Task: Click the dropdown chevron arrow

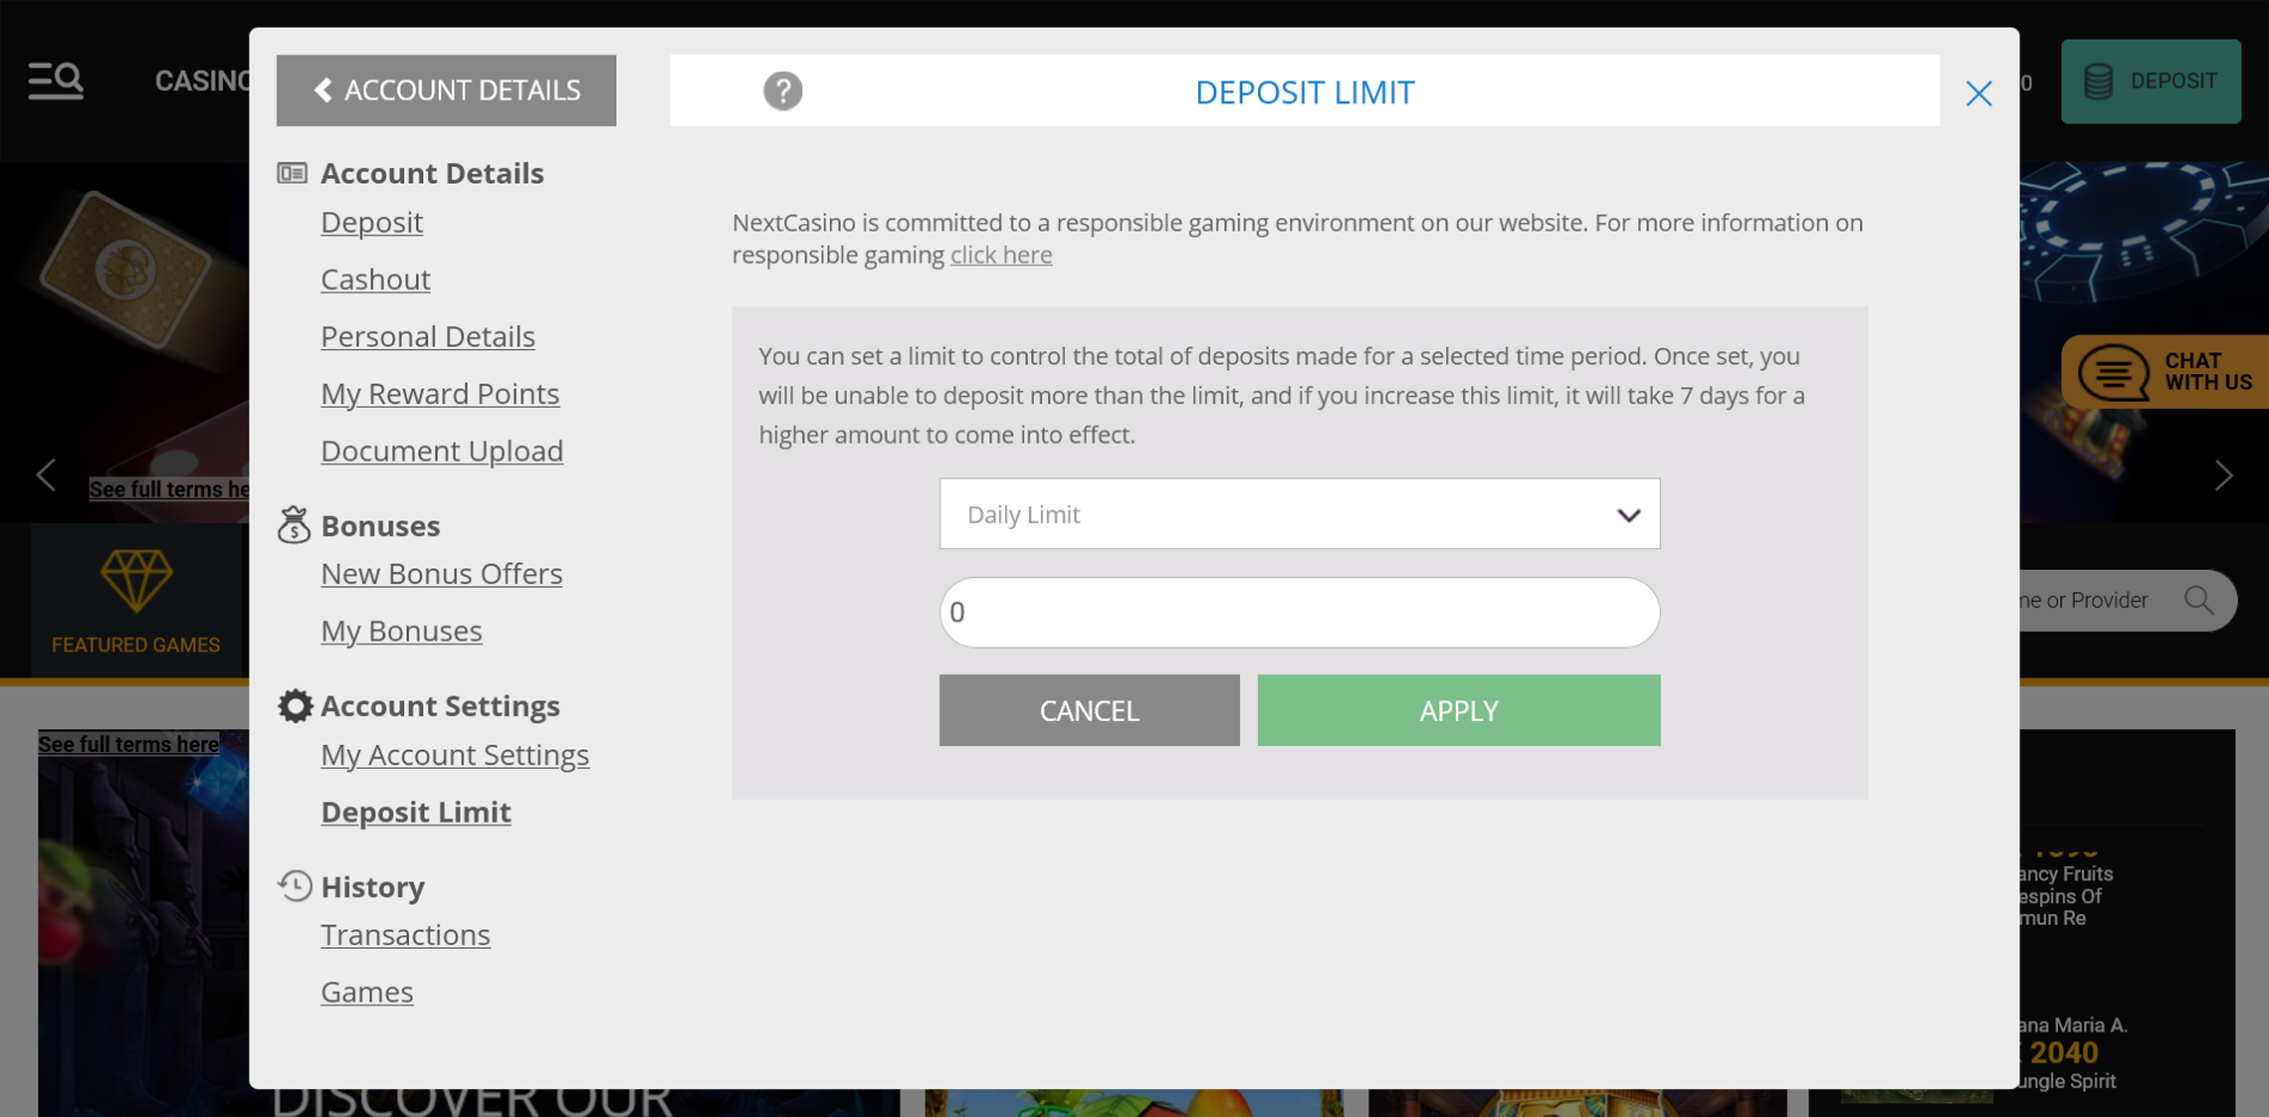Action: 1628,515
